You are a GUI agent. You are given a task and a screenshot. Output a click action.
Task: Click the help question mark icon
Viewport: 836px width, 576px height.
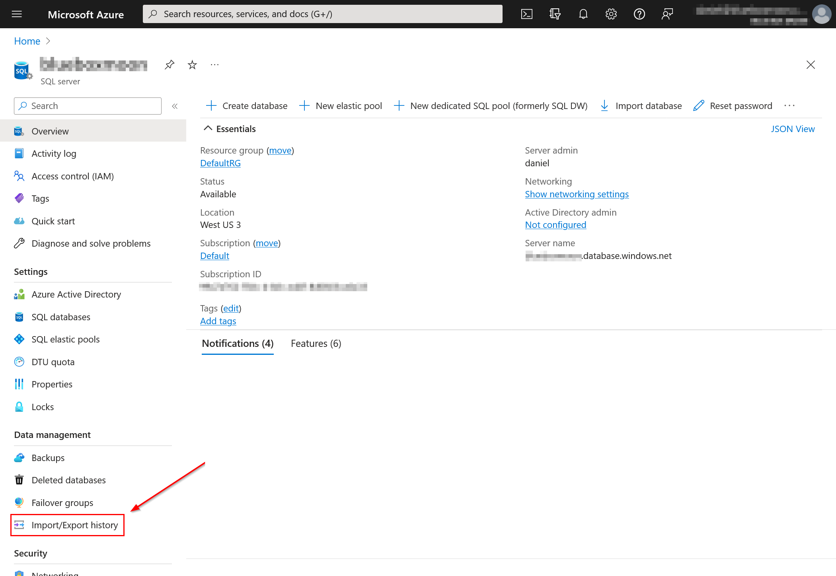click(639, 14)
